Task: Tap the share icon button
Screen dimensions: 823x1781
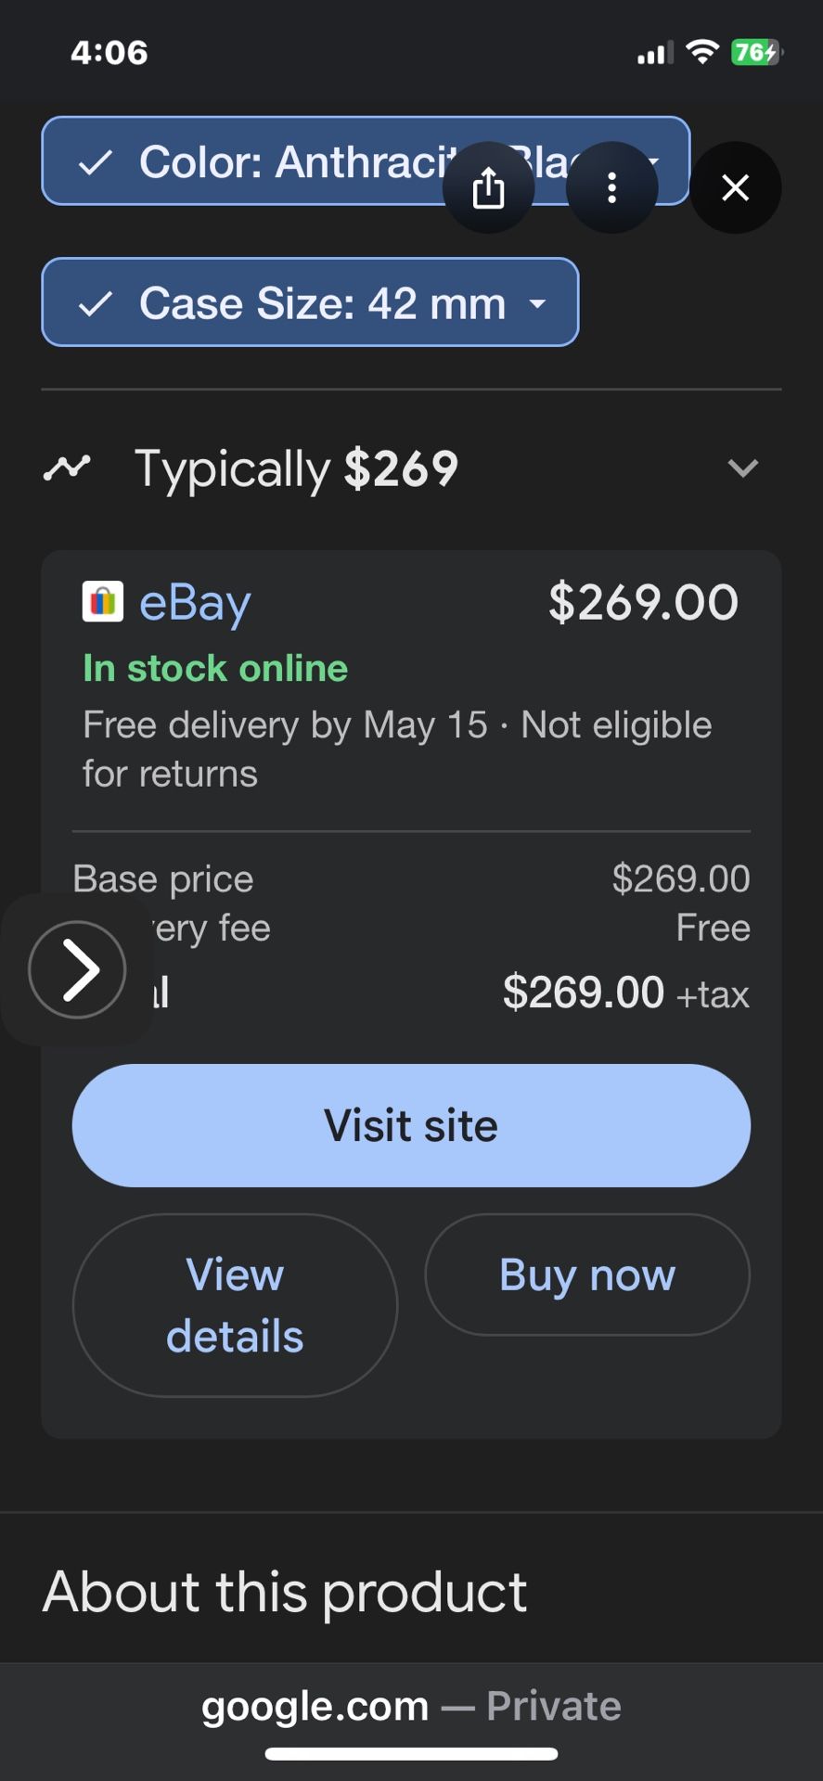Action: [x=488, y=188]
